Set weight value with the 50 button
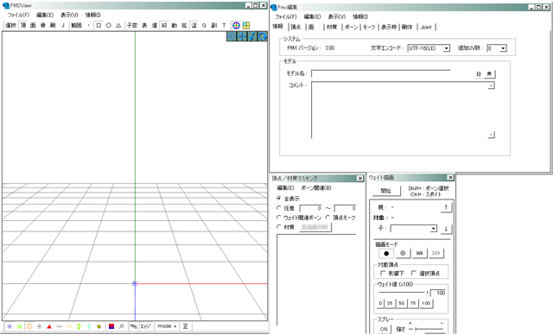This screenshot has height=335, width=553. point(401,303)
